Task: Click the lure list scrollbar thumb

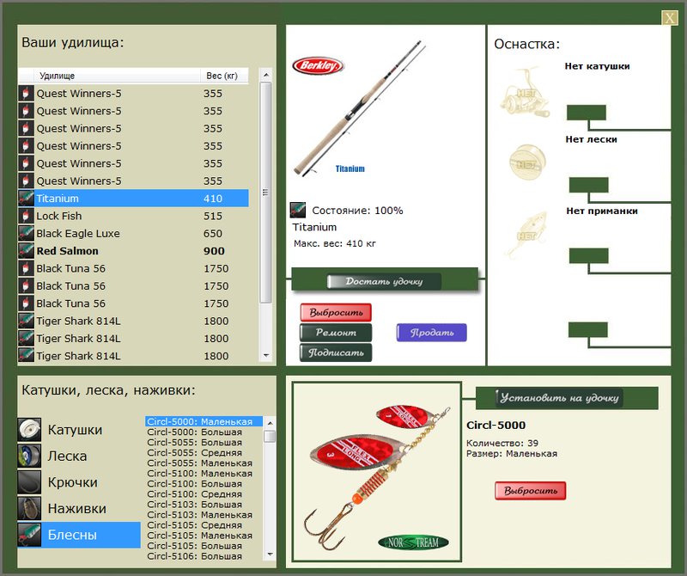Action: tap(270, 436)
